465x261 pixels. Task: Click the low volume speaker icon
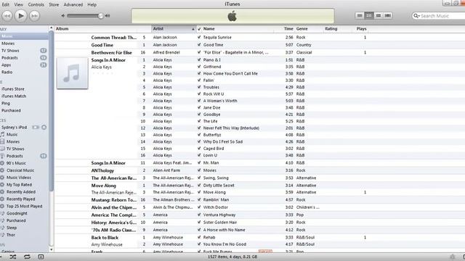[x=63, y=16]
